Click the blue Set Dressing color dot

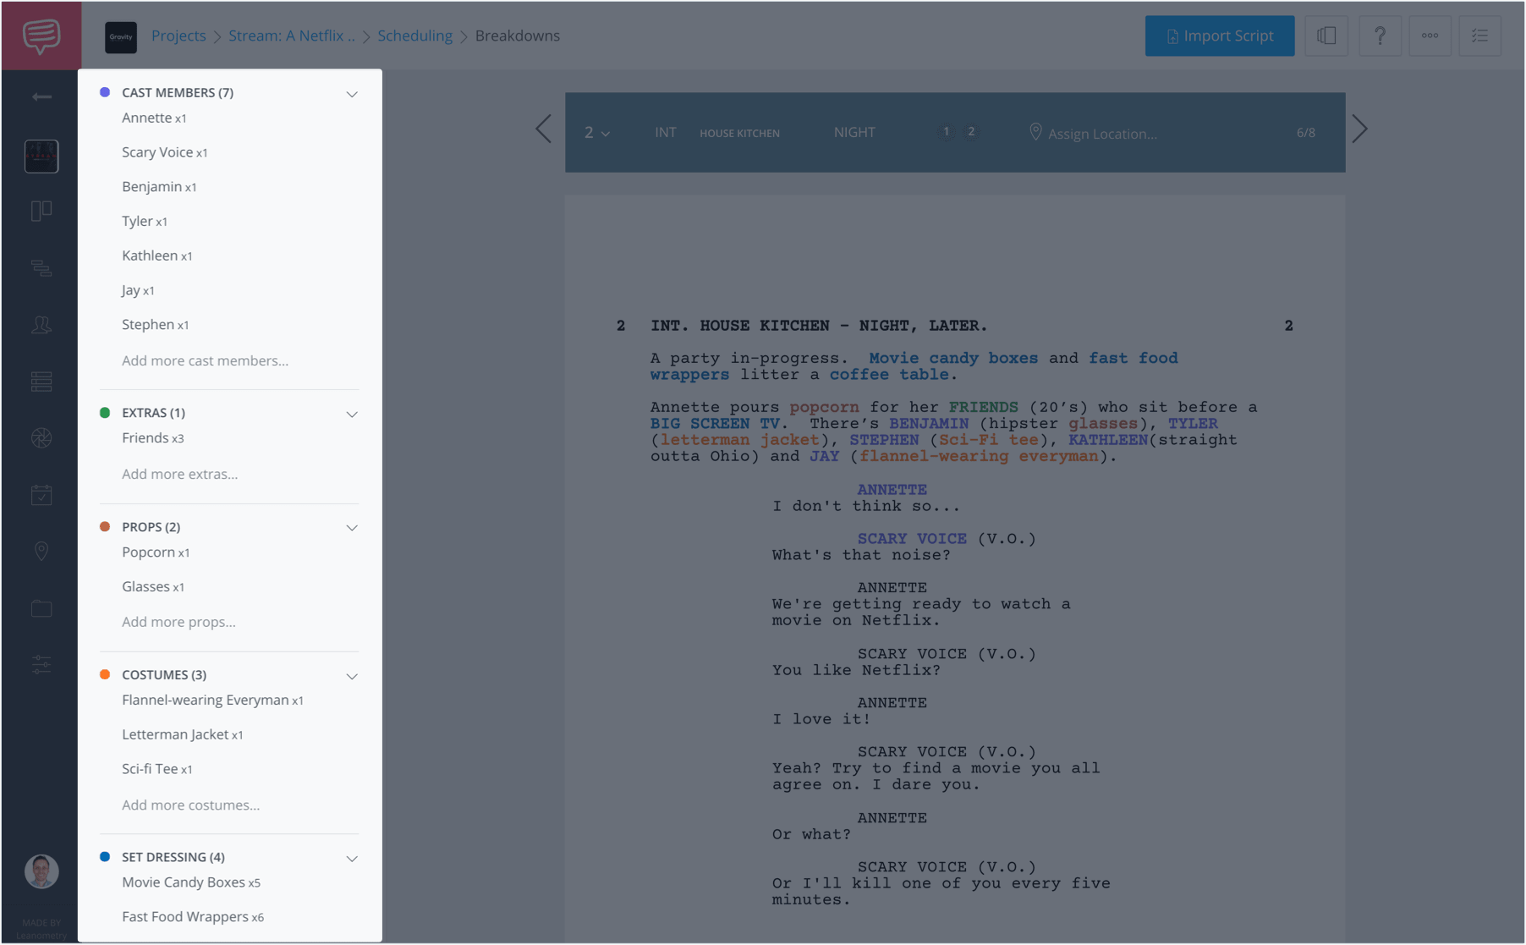point(105,857)
